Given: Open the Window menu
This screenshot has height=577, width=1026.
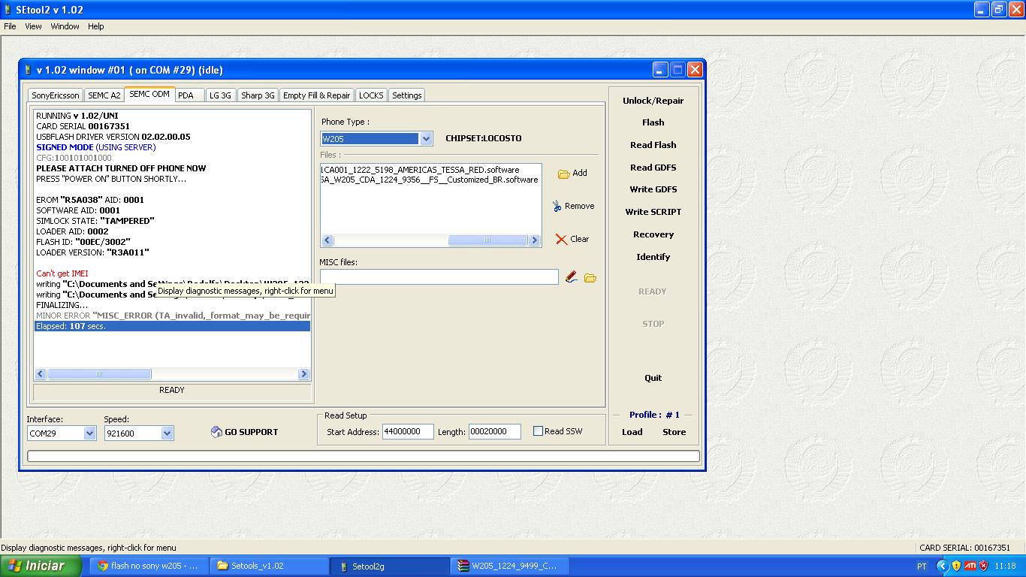Looking at the screenshot, I should 65,26.
